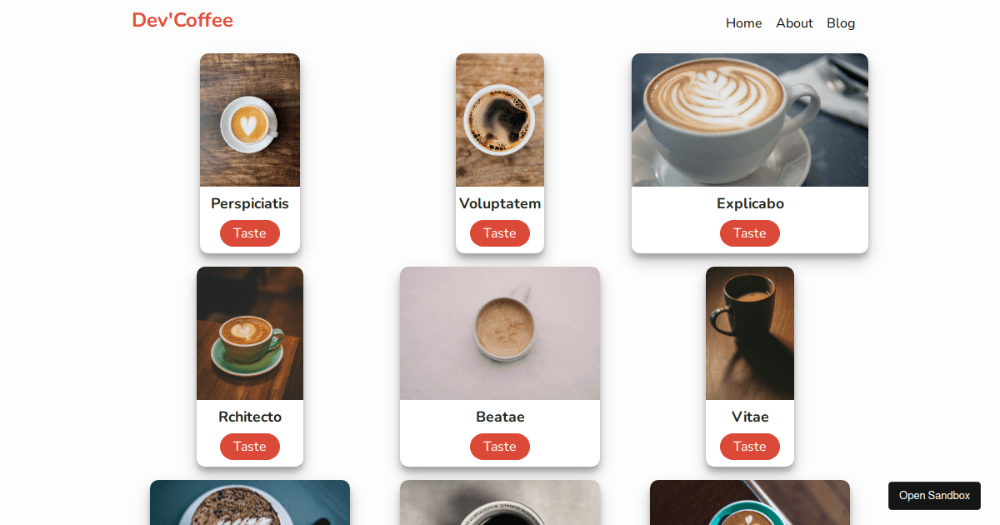Go to the About page

coord(794,23)
